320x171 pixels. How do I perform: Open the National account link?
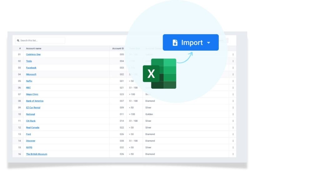pos(30,114)
